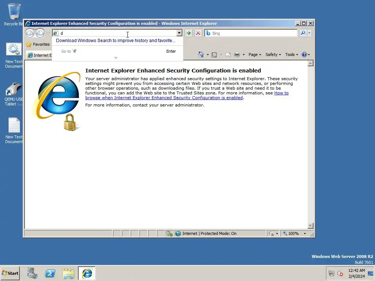The image size is (375, 281).
Task: Click in the address bar text field
Action: click(x=118, y=33)
